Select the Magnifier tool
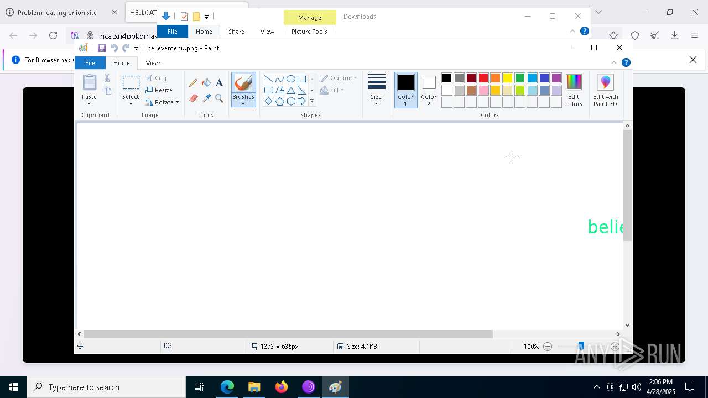The image size is (708, 398). [x=220, y=98]
